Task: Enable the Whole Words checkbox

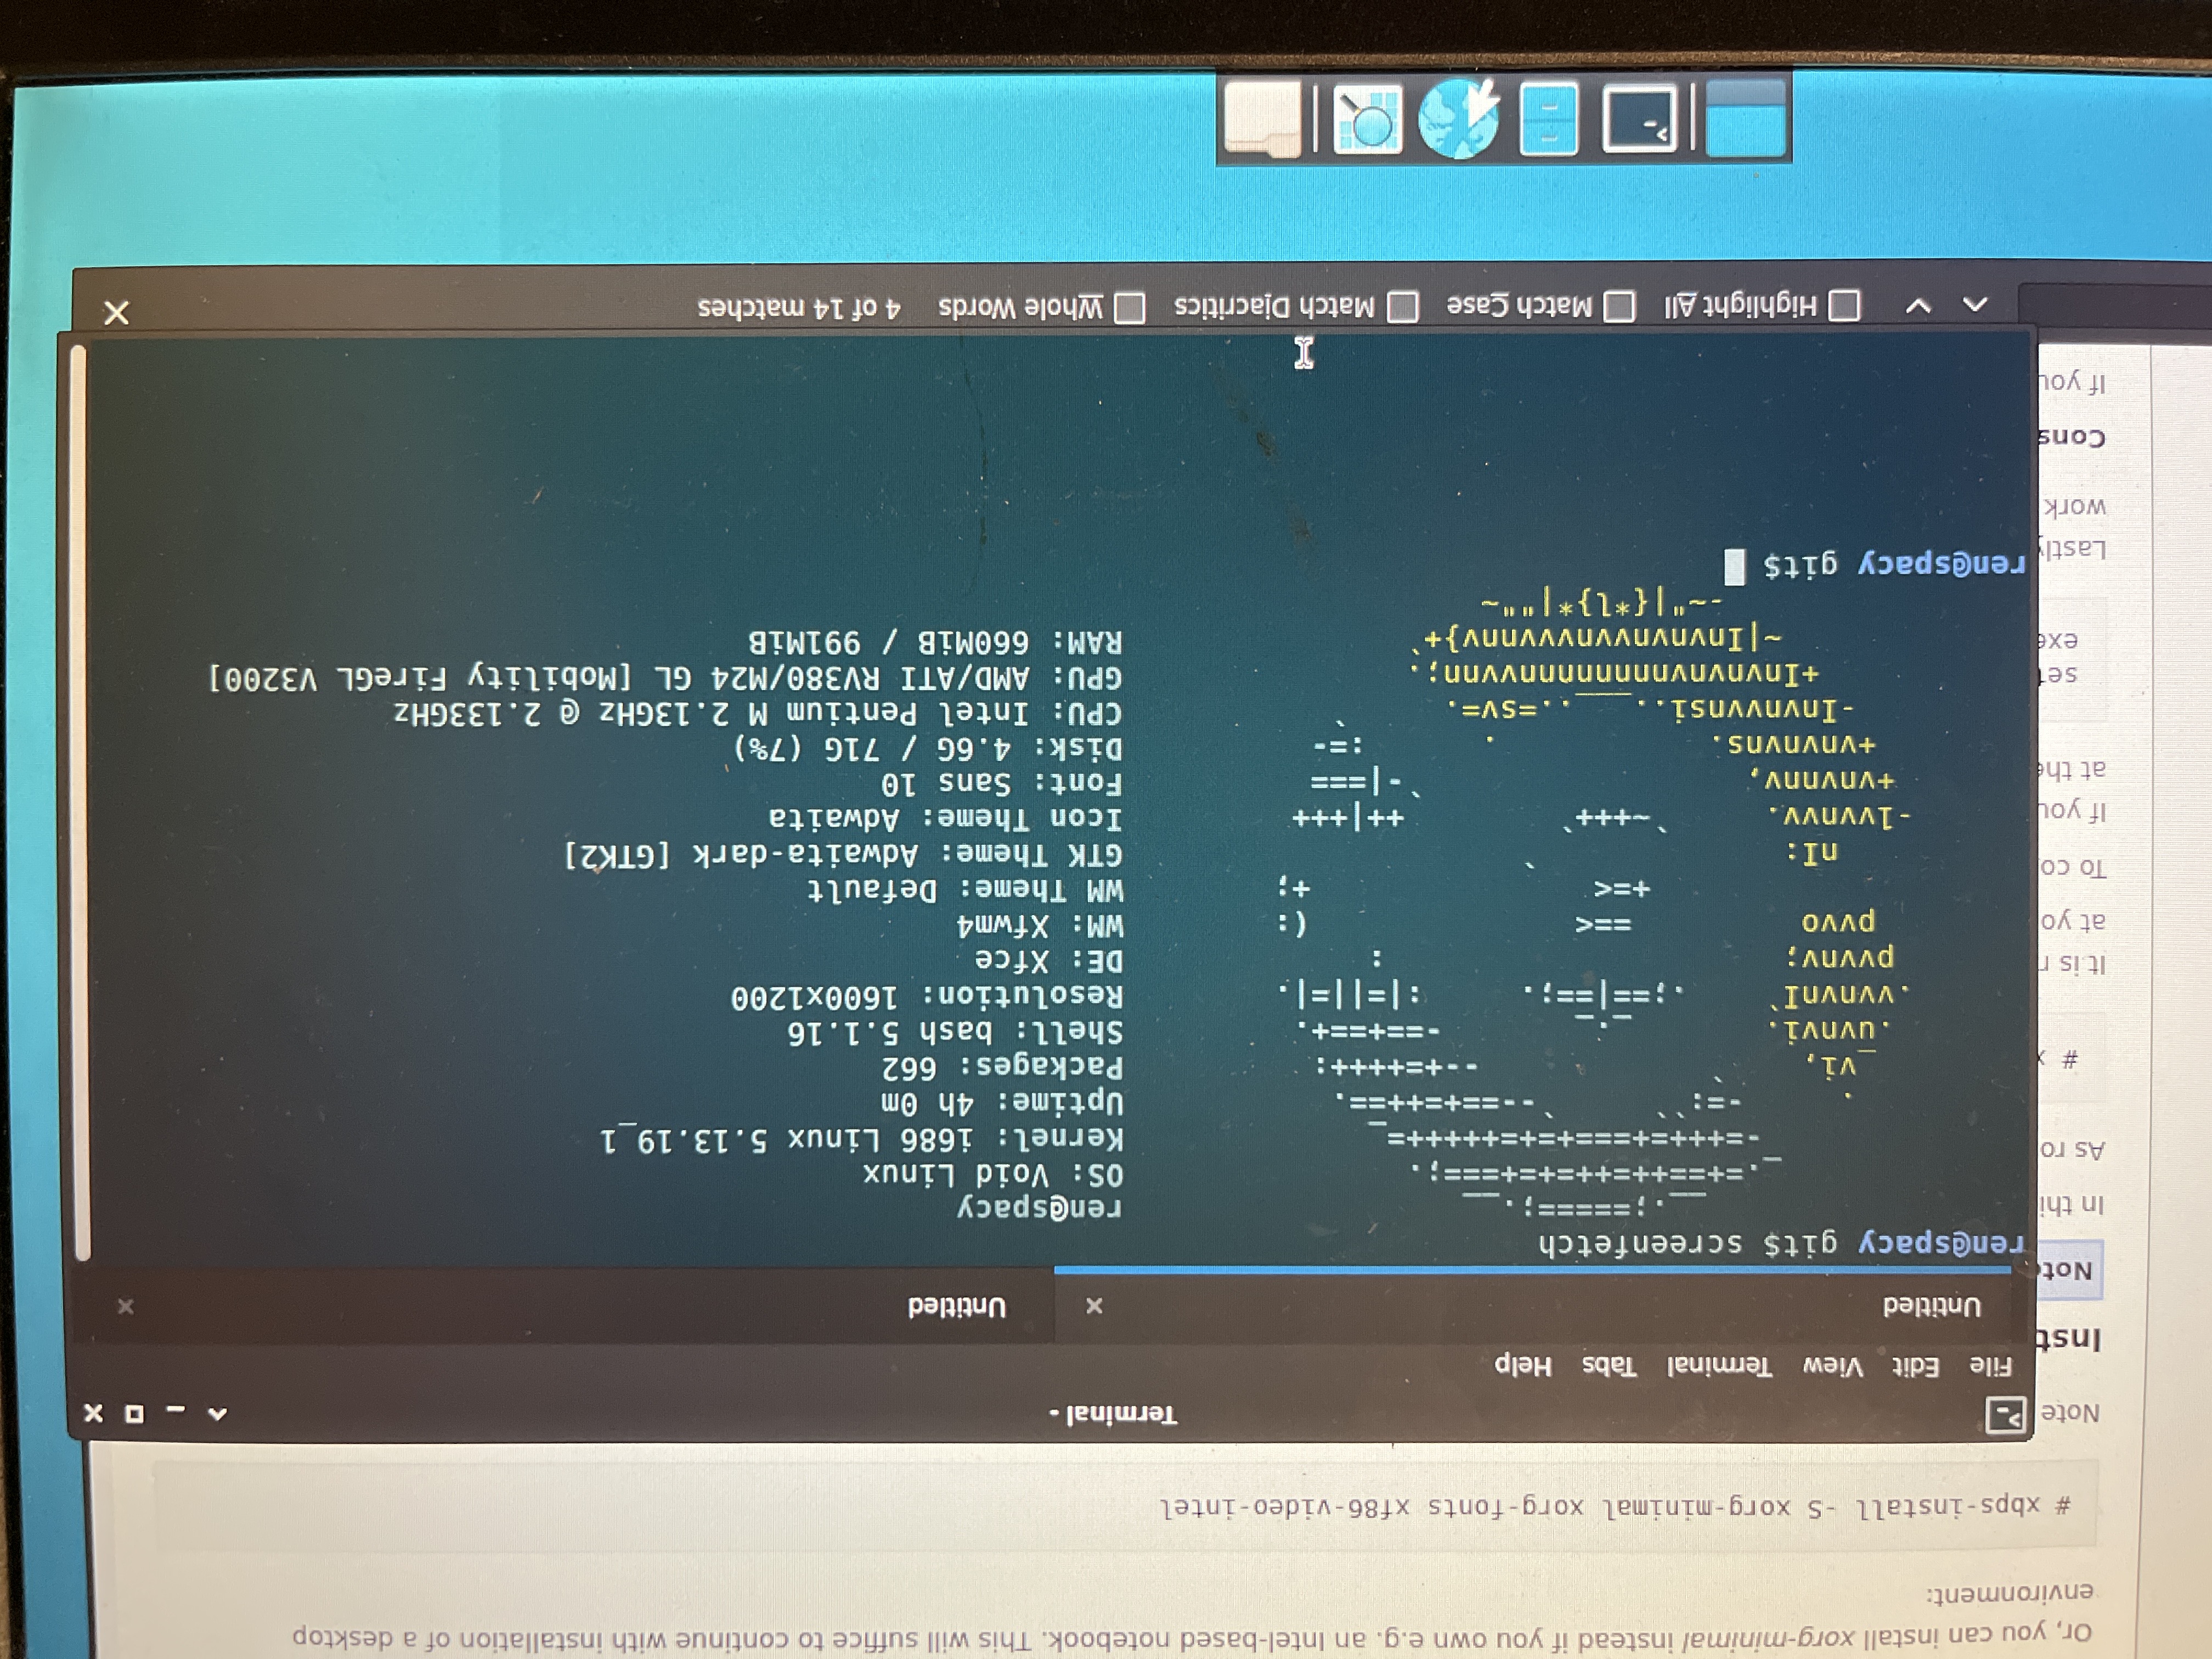Action: point(1130,308)
